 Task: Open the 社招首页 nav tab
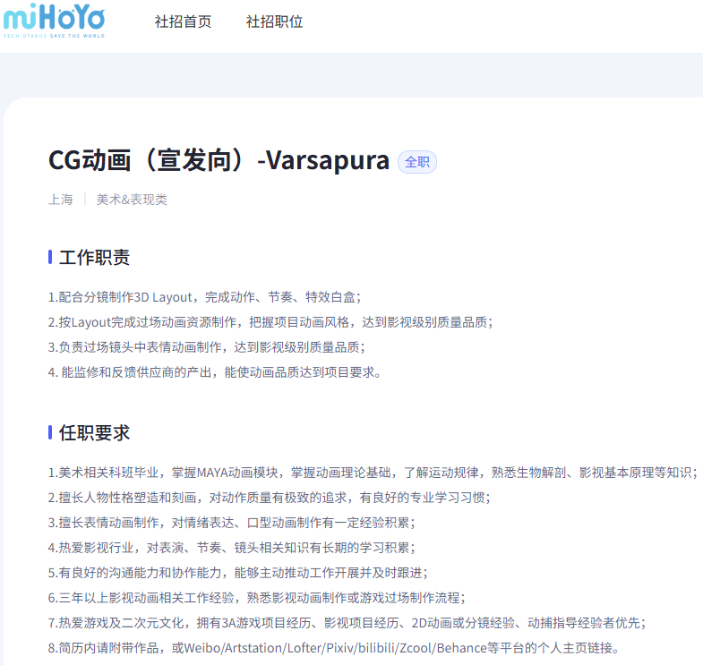click(x=183, y=21)
